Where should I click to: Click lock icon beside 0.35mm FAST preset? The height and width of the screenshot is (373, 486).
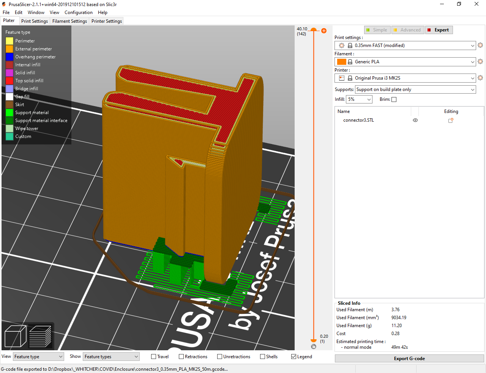[x=350, y=45]
